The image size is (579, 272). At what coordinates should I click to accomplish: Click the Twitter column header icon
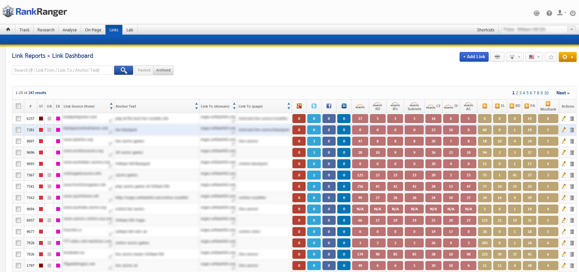(x=314, y=106)
